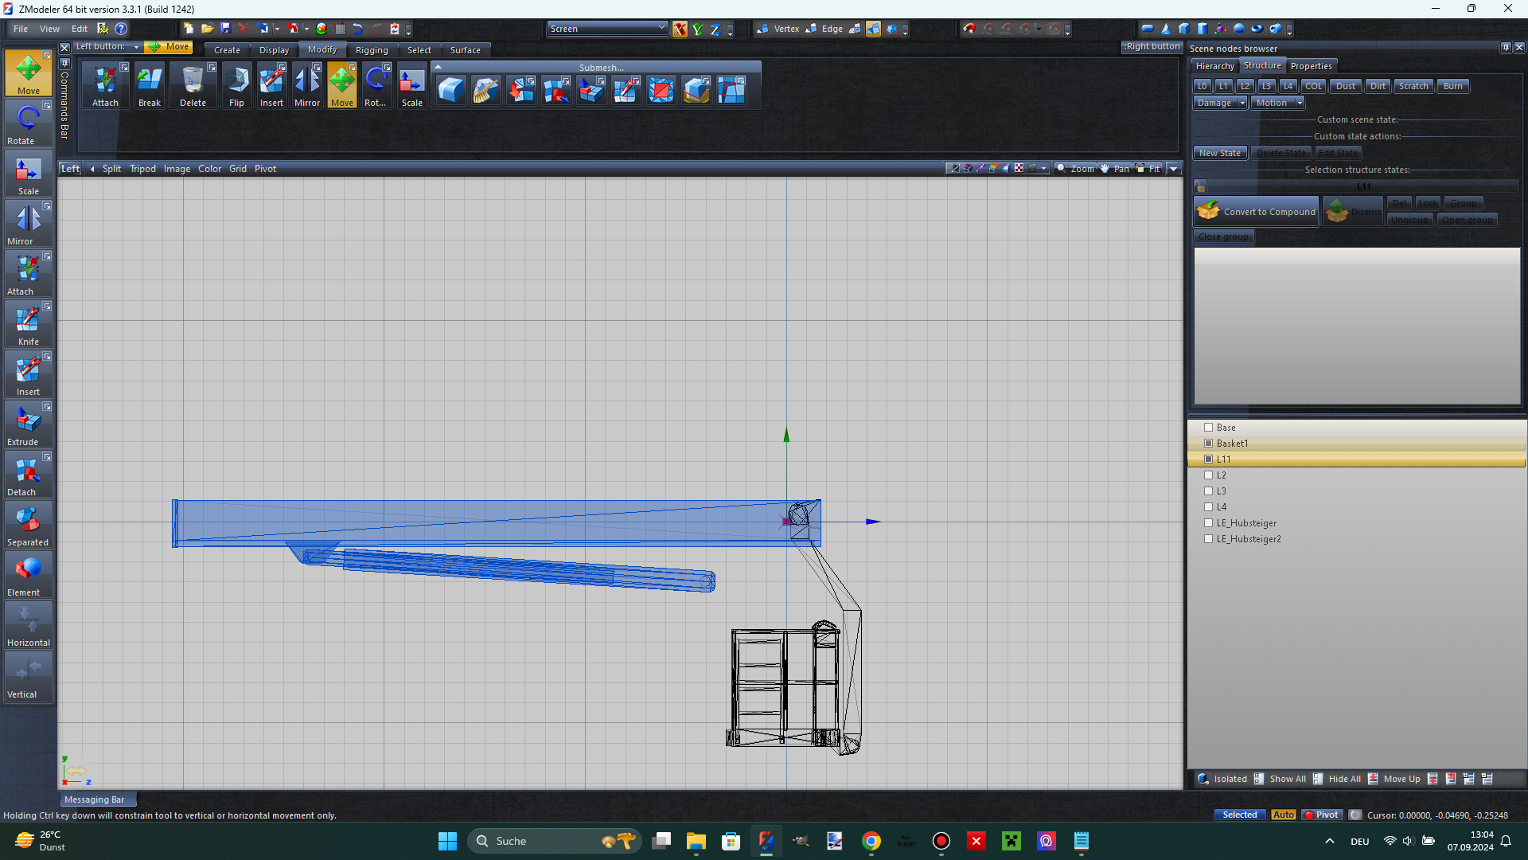Toggle the L2 node visibility checkbox
This screenshot has width=1528, height=860.
pyautogui.click(x=1208, y=475)
